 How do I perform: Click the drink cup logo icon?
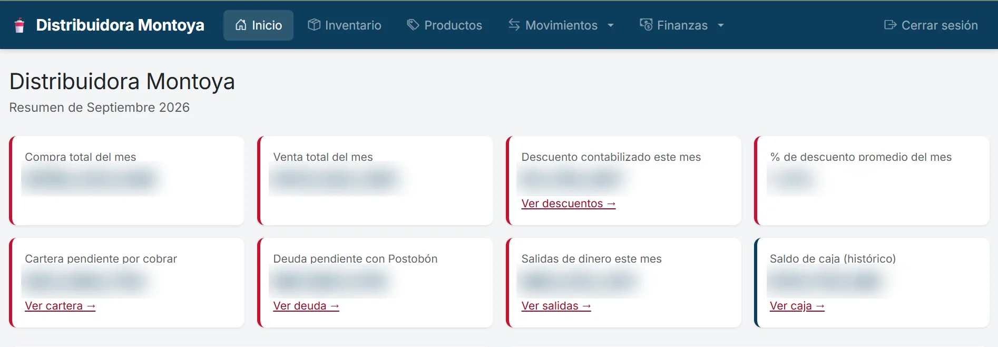click(19, 25)
